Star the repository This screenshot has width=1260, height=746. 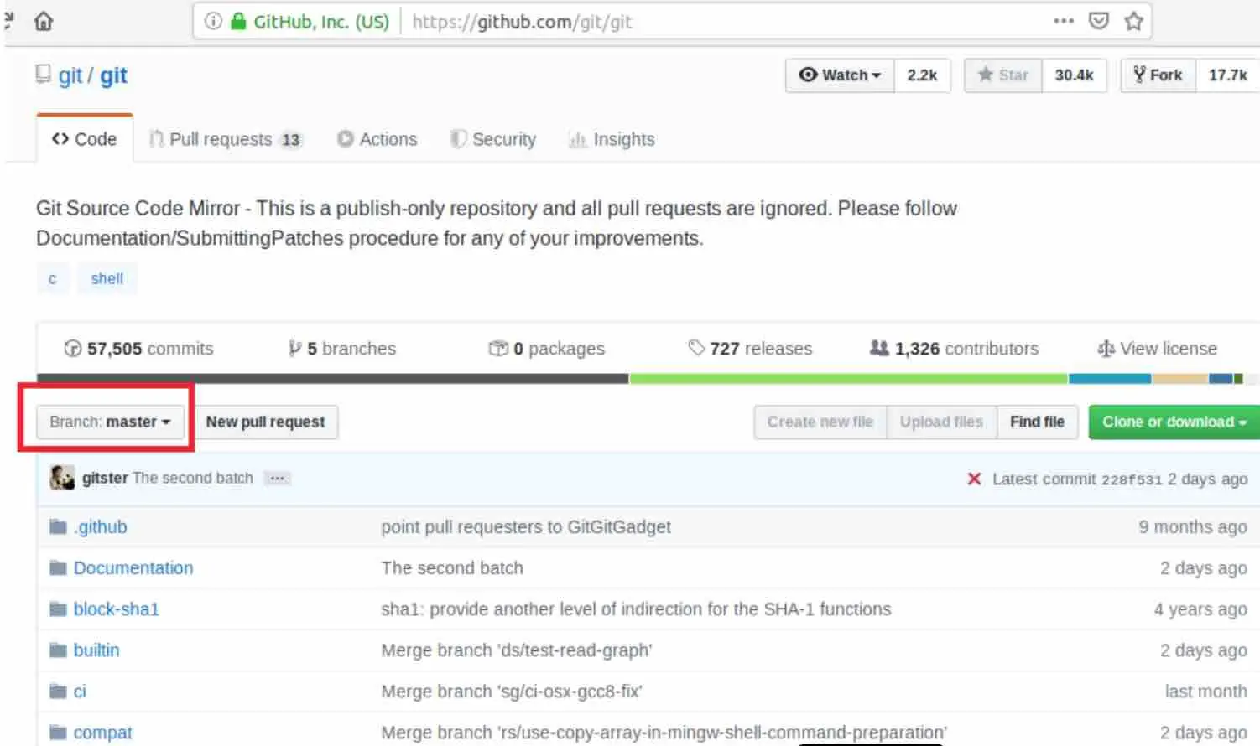coord(1003,75)
